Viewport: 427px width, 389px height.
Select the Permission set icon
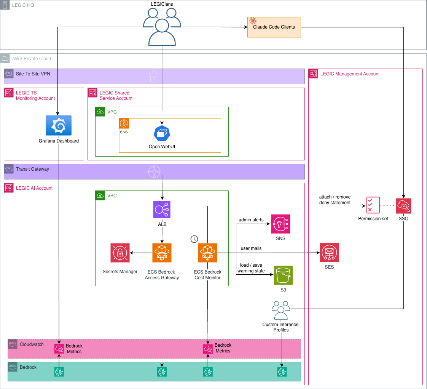(x=373, y=205)
